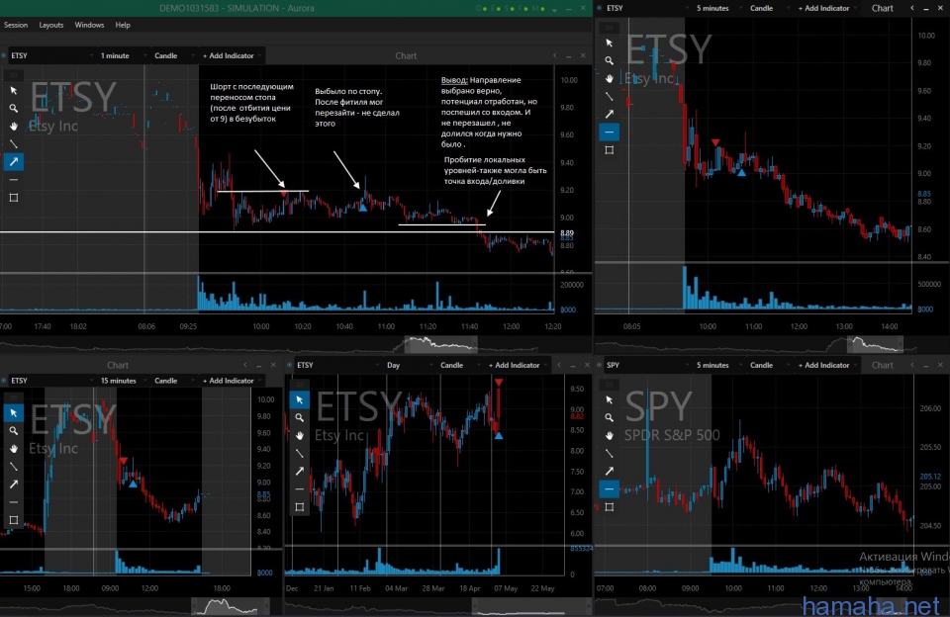Open the Day timeframe dropdown
Screen dimensions: 950x617
(x=409, y=365)
